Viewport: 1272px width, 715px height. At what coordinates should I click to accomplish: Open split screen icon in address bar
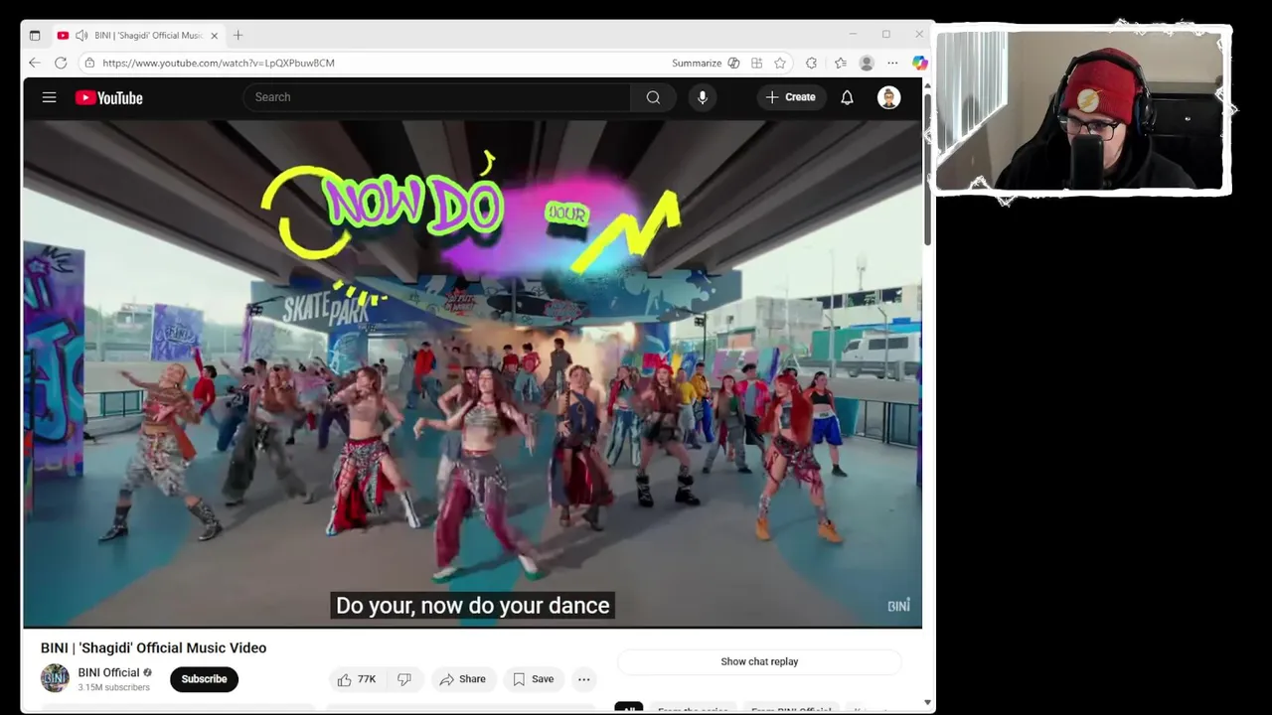(756, 63)
